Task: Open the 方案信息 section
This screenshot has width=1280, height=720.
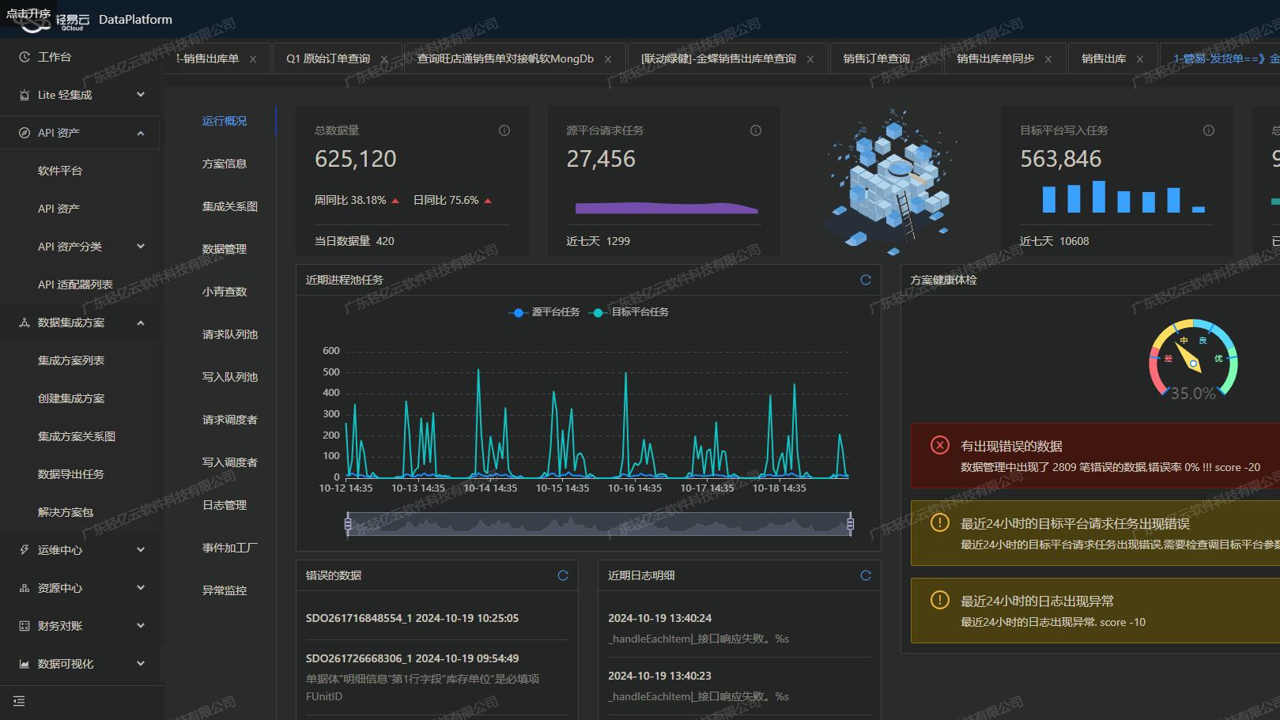Action: (225, 164)
